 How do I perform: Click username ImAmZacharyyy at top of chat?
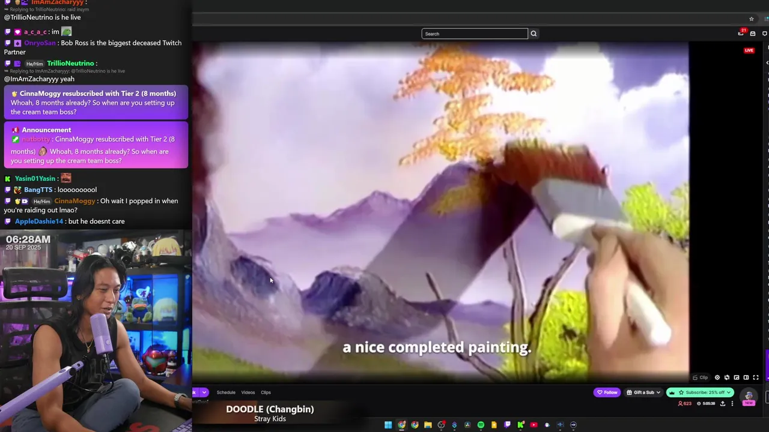57,2
